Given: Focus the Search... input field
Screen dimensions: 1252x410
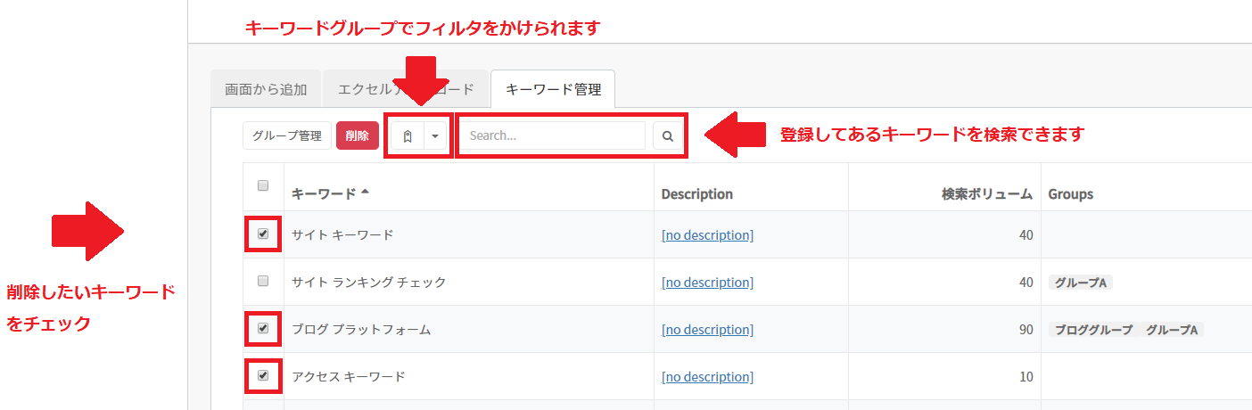Looking at the screenshot, I should pyautogui.click(x=552, y=136).
